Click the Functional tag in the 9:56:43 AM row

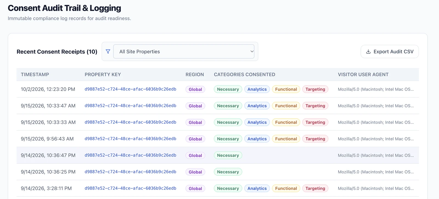[286, 139]
